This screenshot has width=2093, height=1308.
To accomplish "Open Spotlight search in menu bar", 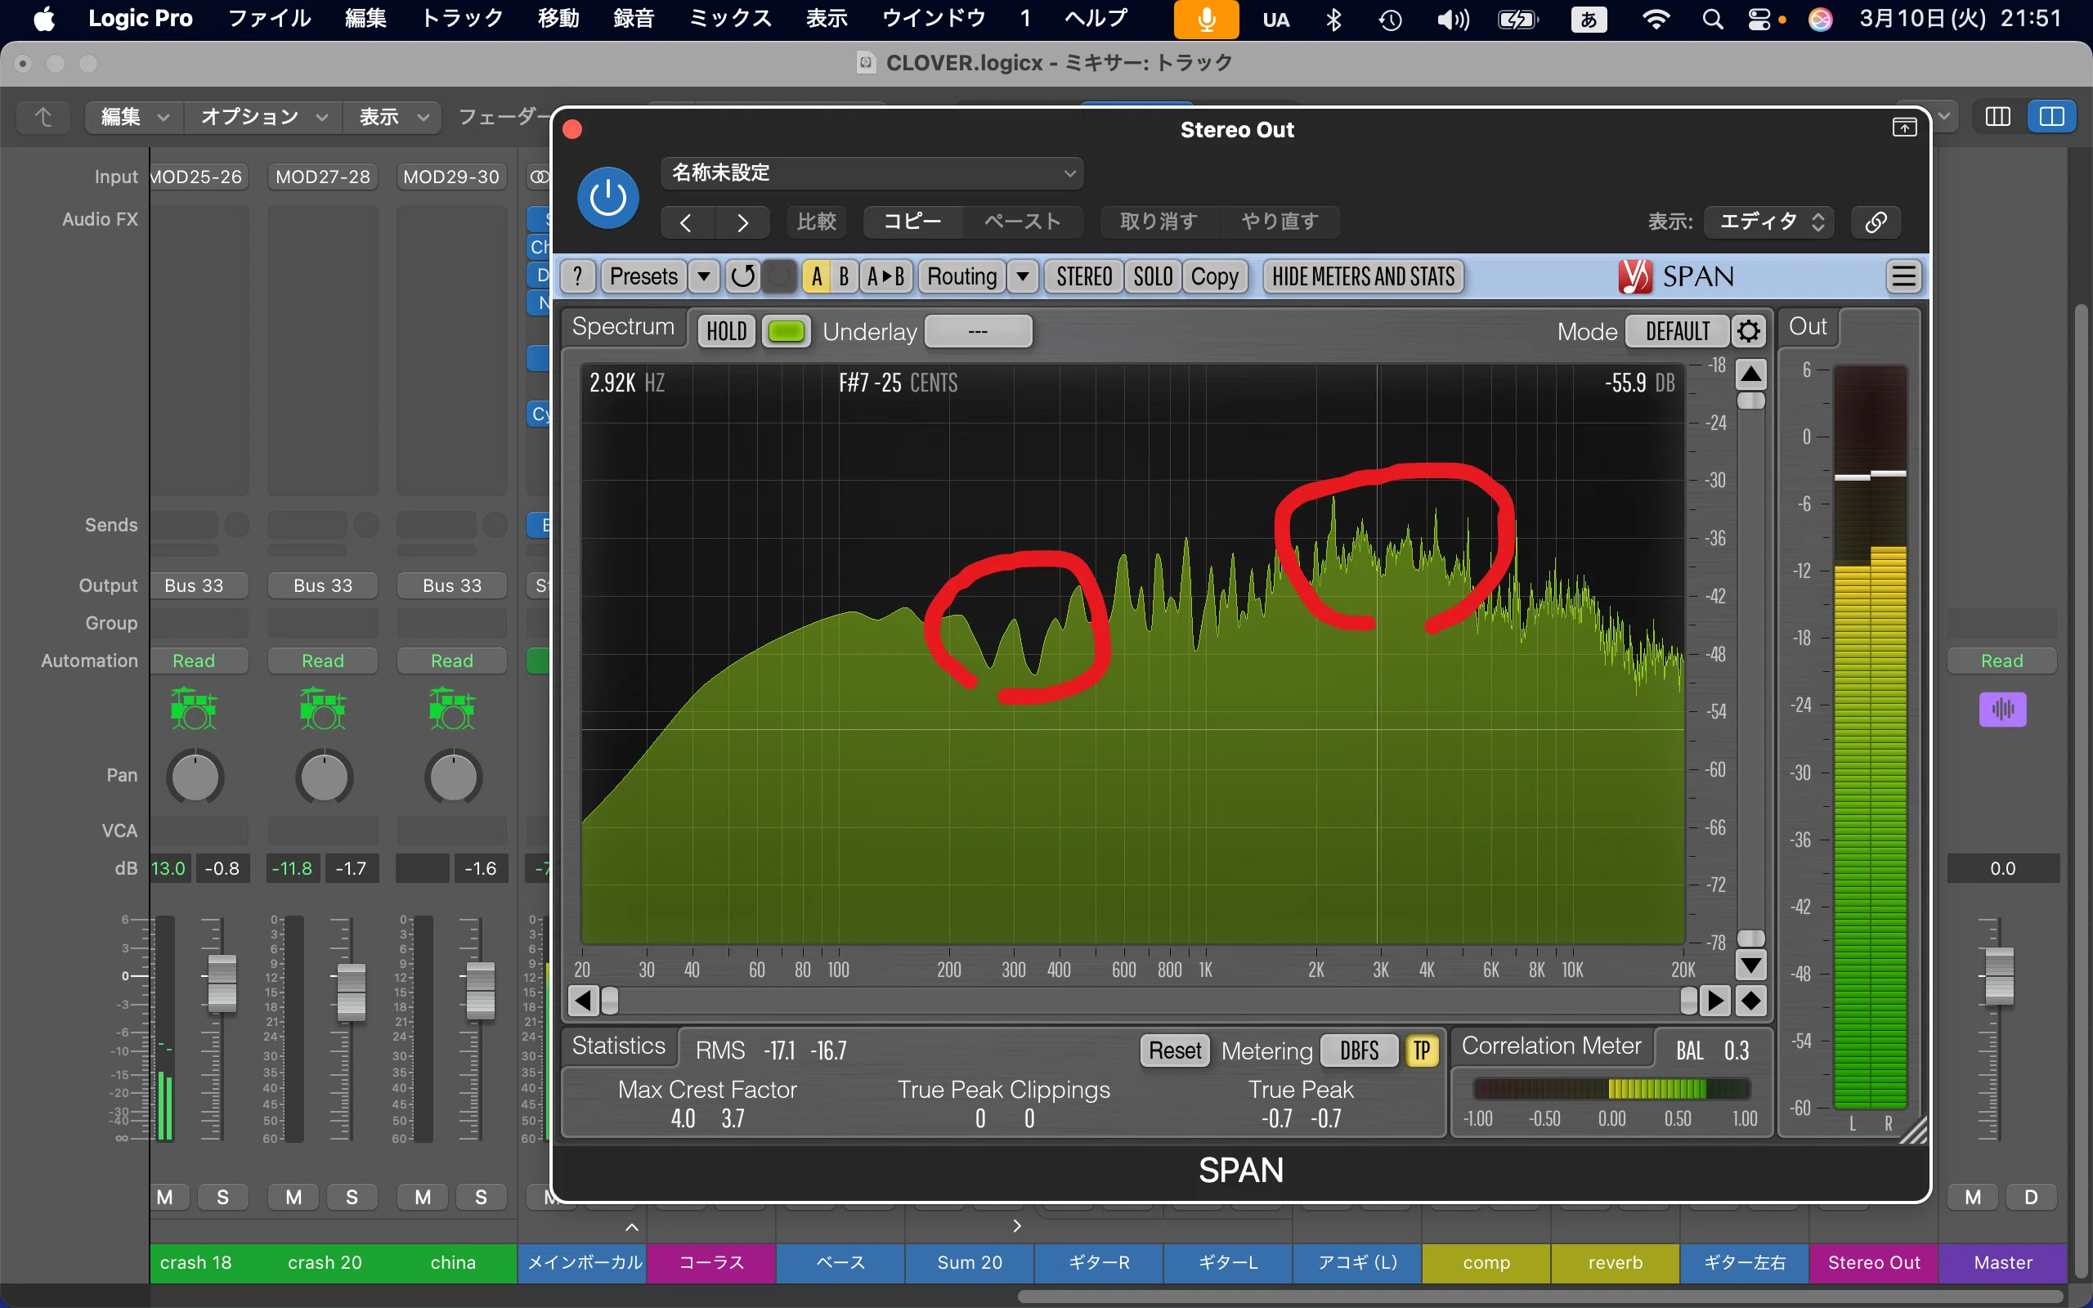I will tap(1713, 19).
